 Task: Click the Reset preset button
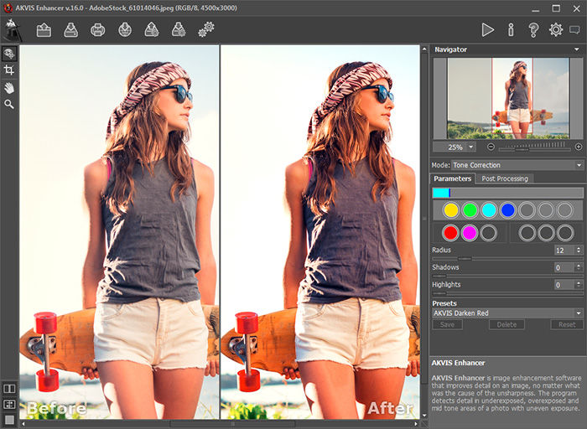click(567, 324)
